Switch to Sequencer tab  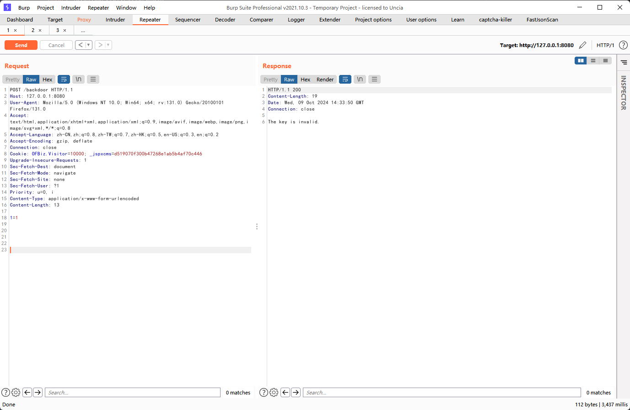tap(188, 20)
